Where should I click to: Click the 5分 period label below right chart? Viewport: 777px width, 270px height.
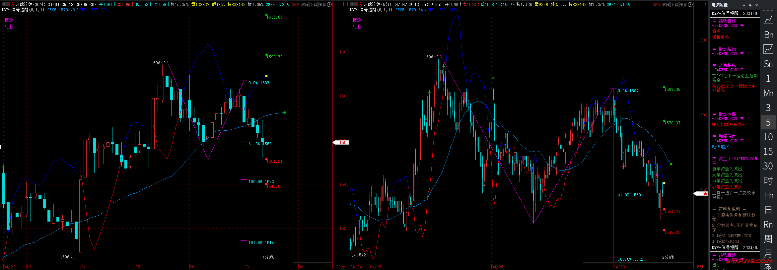pos(700,267)
